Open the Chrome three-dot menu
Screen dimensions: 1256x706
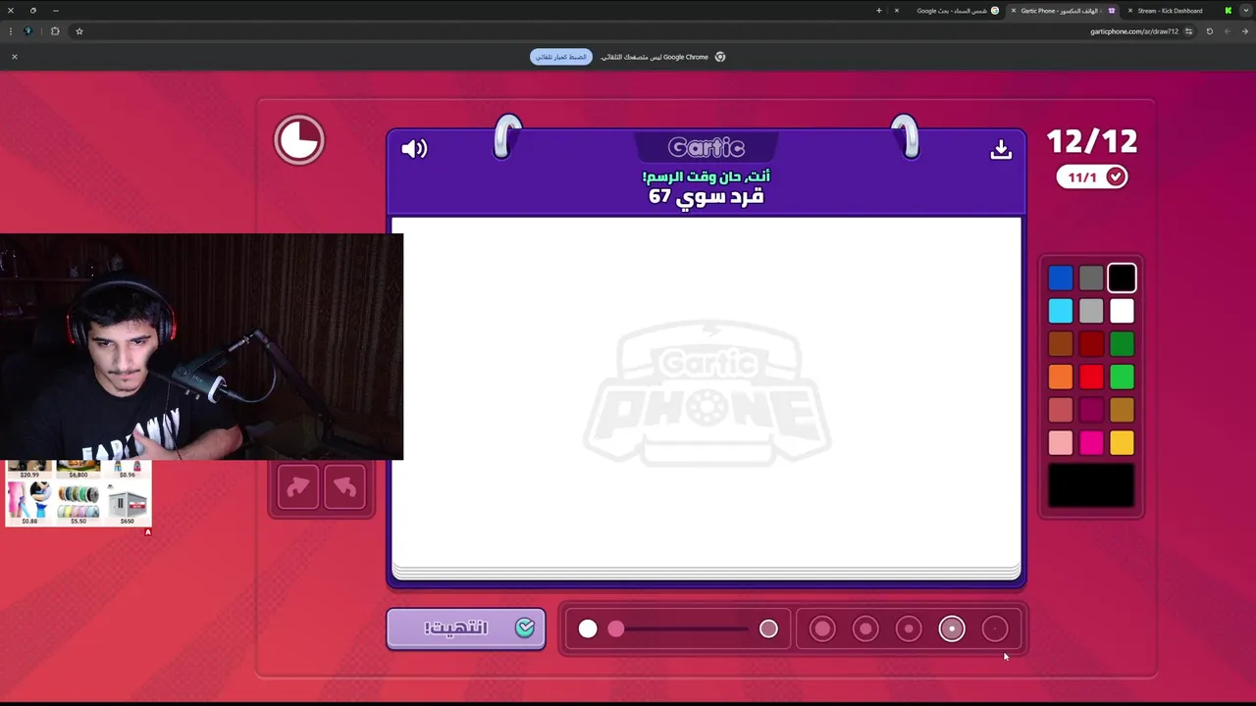[11, 31]
